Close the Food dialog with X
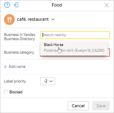This screenshot has height=113, width=114. pos(106,5)
